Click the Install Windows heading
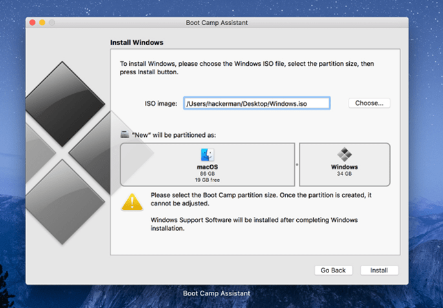 pos(136,43)
